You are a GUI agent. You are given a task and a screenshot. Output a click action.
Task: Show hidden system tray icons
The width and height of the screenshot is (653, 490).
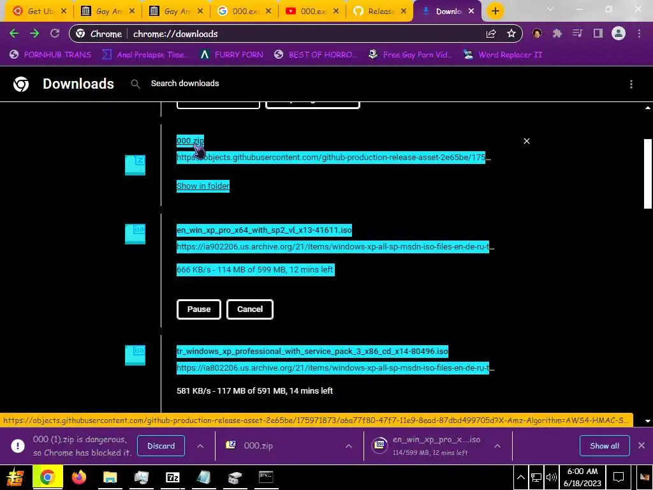521,477
